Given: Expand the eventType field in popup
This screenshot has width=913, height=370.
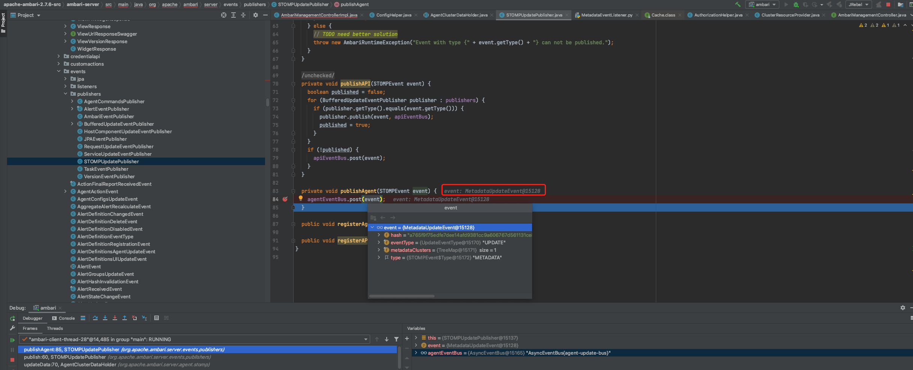Looking at the screenshot, I should (379, 242).
